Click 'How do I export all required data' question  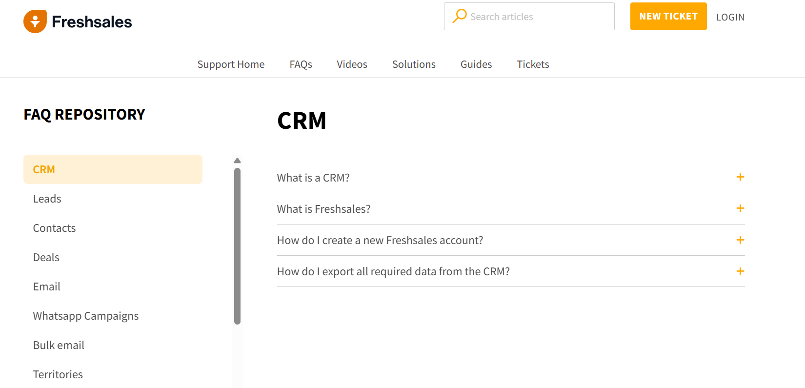393,272
